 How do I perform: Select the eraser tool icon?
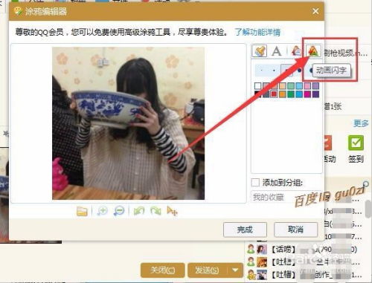[296, 51]
